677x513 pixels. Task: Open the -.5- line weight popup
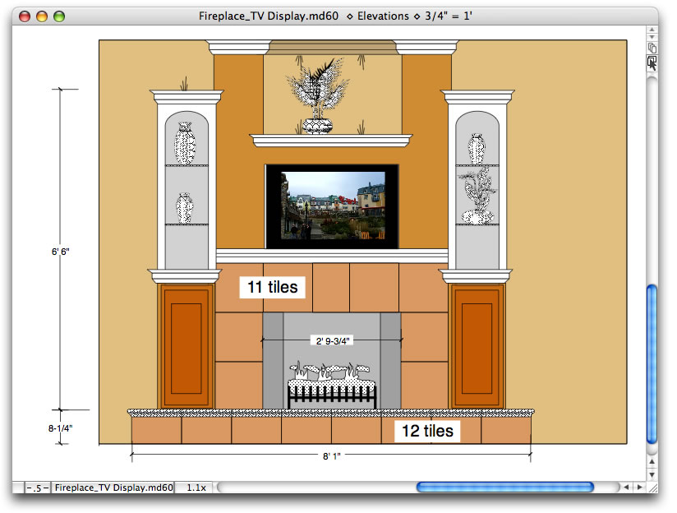coord(38,488)
